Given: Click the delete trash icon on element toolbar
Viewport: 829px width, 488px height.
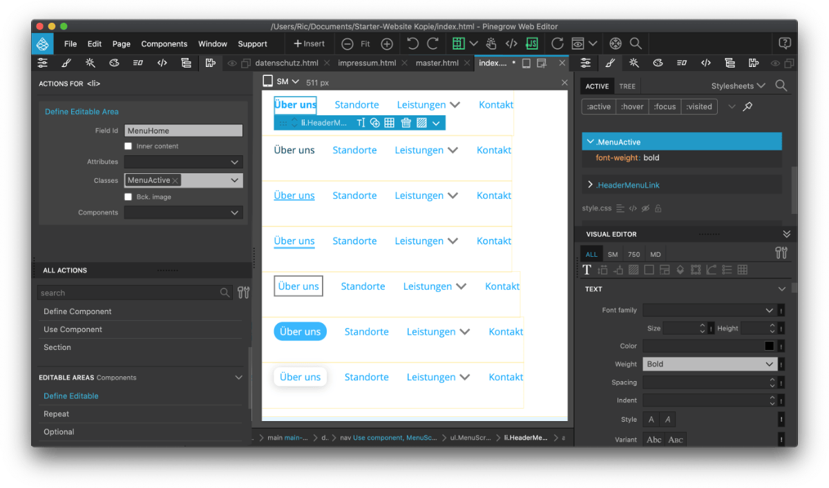Looking at the screenshot, I should [406, 123].
